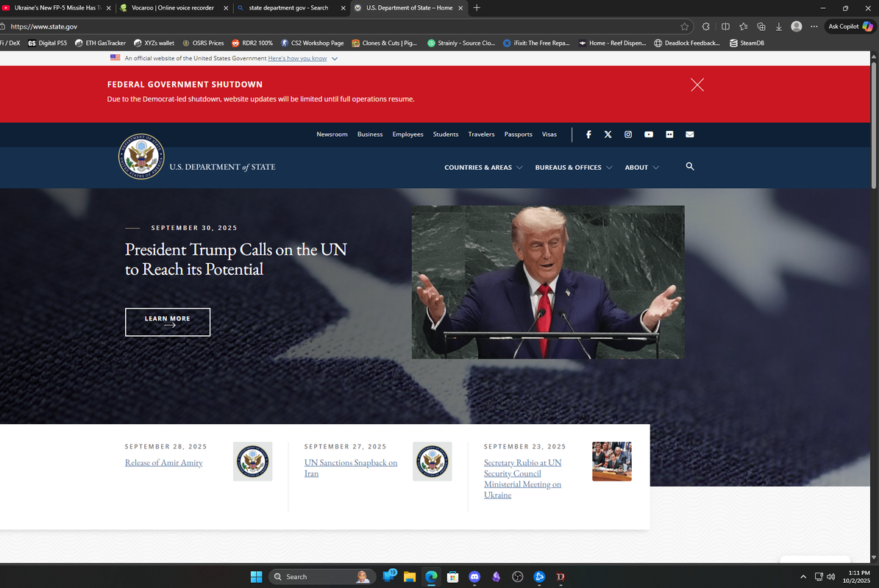Open browser Extensions icon
879x588 pixels.
click(706, 26)
